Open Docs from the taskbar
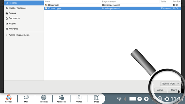185x104 pixels. [96, 99]
